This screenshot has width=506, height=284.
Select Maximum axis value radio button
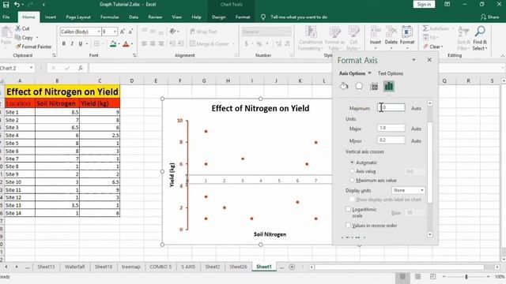(x=352, y=181)
